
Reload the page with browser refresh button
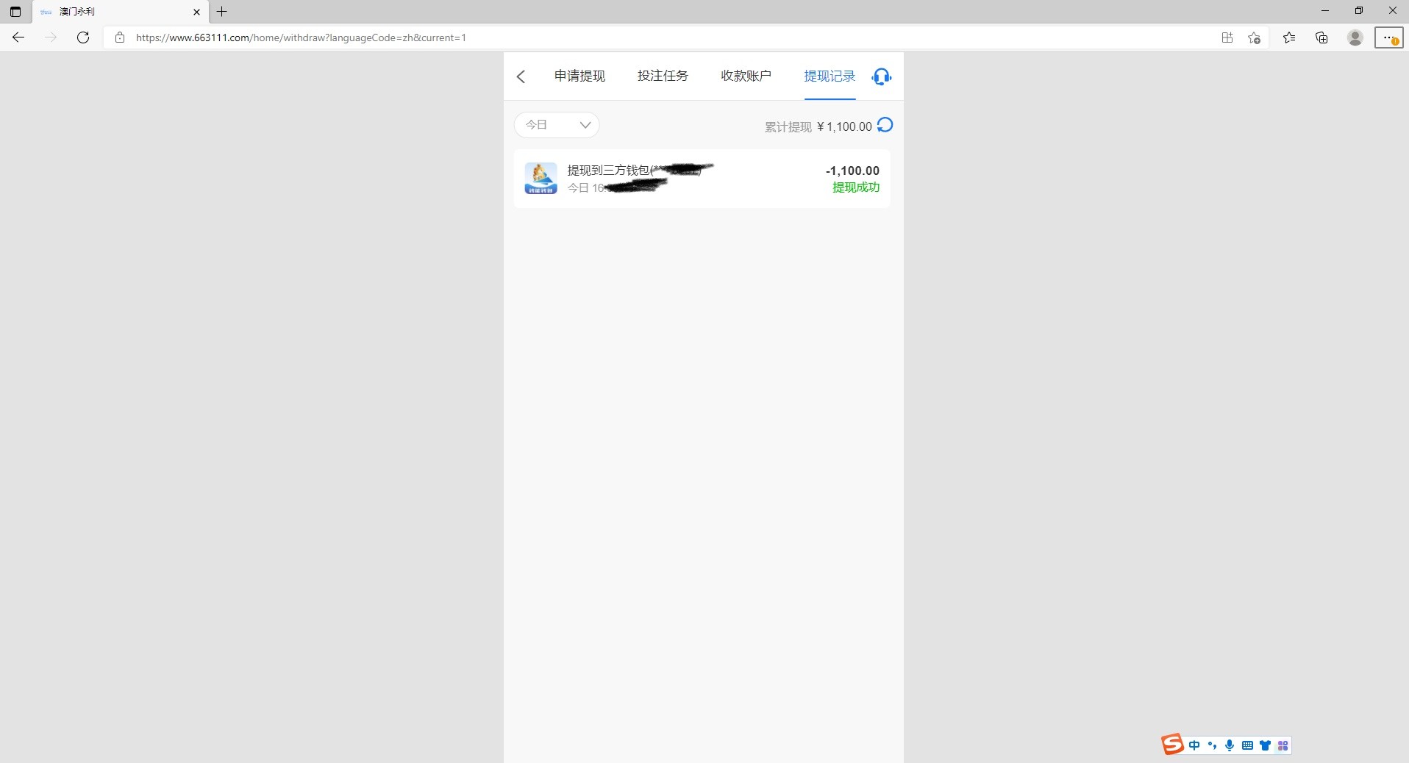pos(83,37)
